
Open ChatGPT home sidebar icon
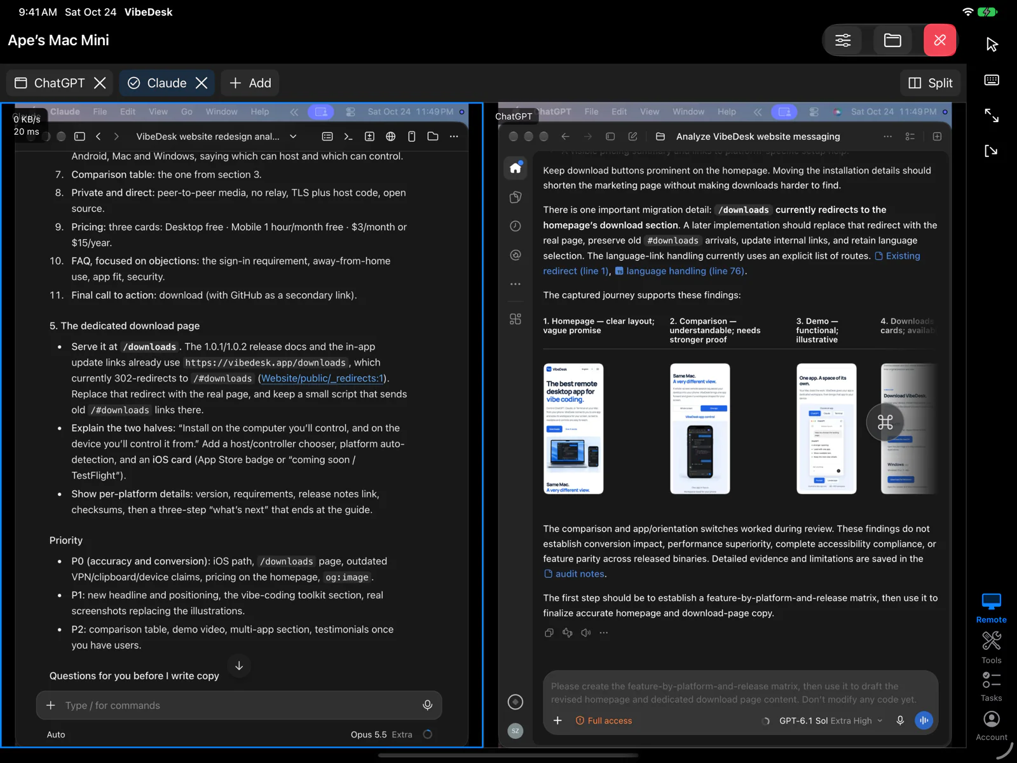(x=515, y=168)
